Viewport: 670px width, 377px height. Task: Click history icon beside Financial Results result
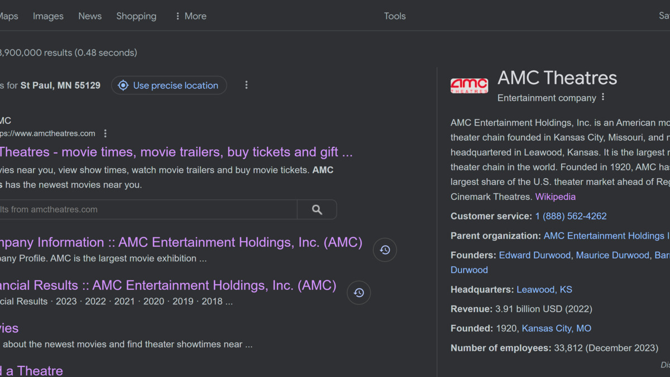(358, 293)
